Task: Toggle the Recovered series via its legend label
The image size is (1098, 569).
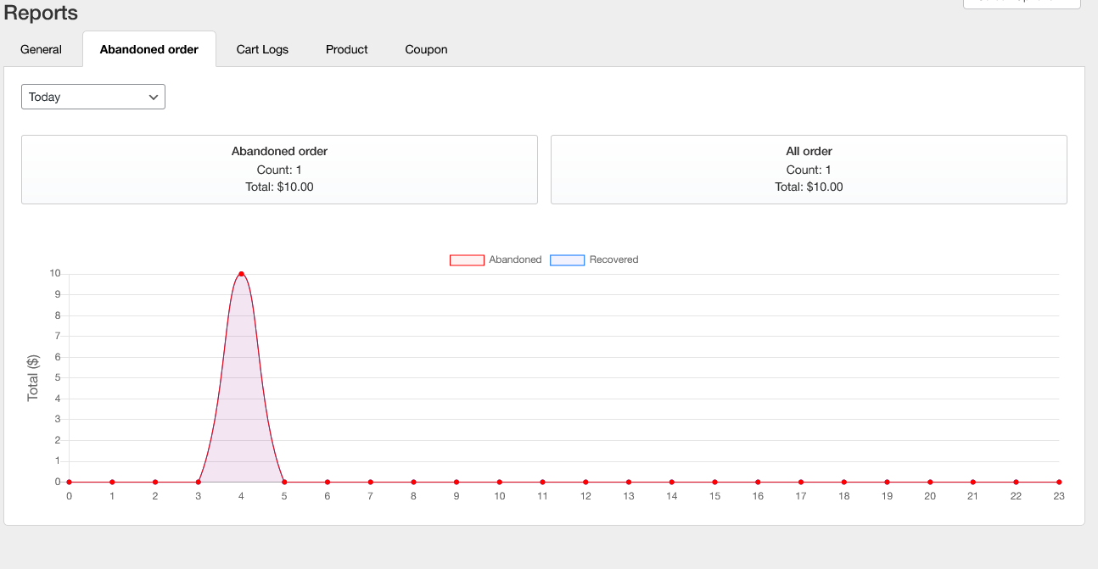Action: (x=613, y=259)
